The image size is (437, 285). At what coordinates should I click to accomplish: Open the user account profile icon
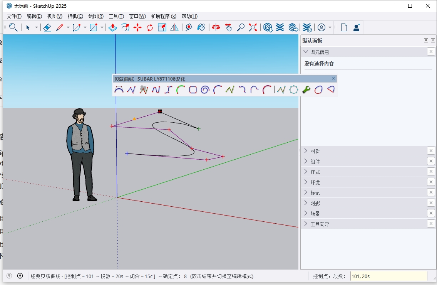321,27
